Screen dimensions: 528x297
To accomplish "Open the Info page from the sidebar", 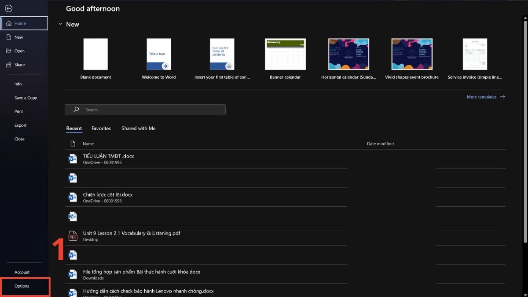I will 18,84.
